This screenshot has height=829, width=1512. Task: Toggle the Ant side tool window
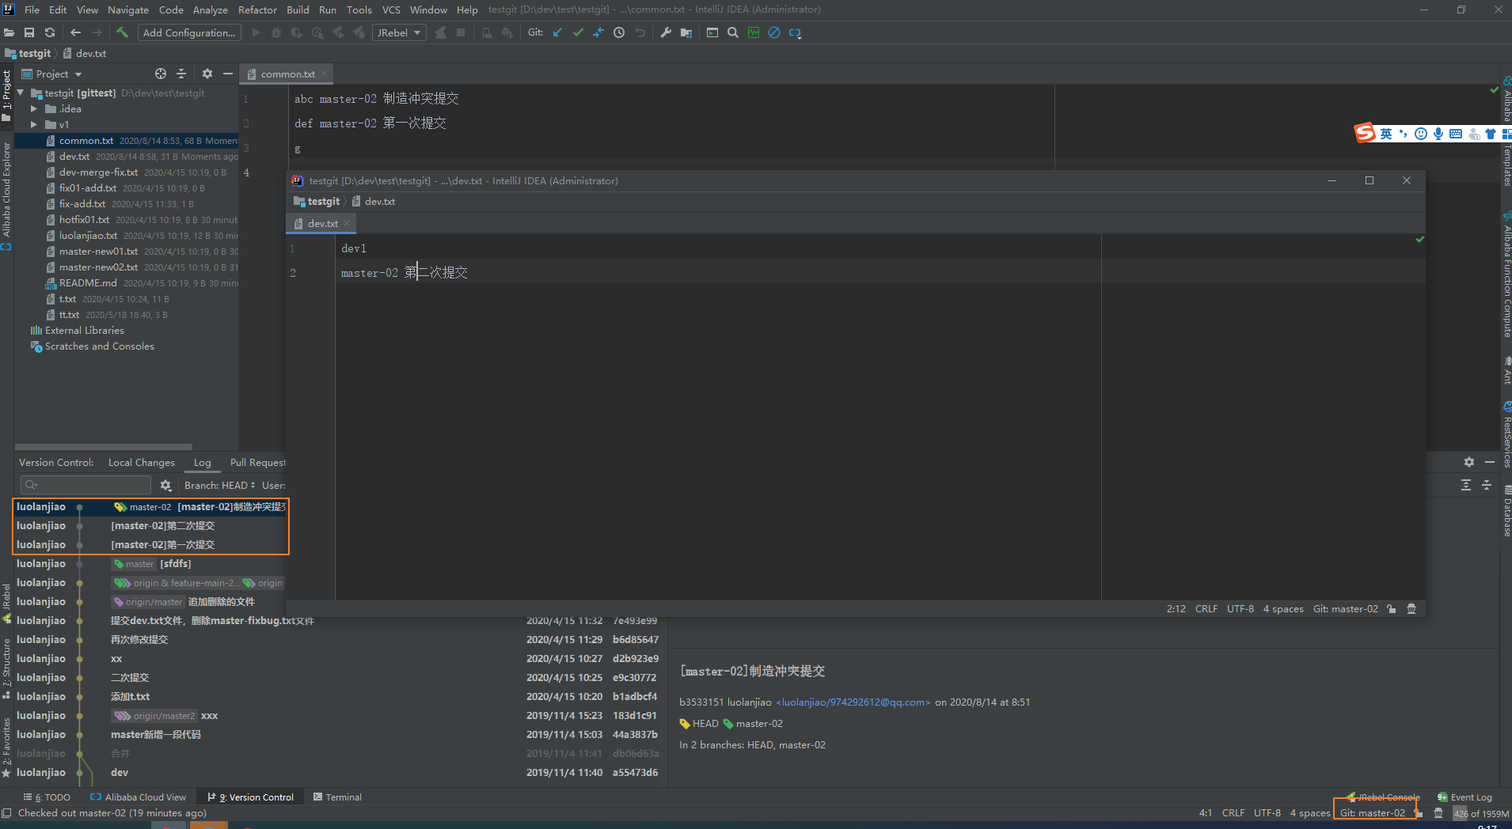pos(1506,370)
